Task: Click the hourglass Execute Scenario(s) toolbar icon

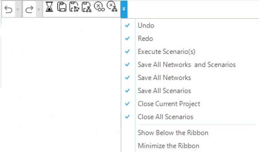Action: [x=49, y=7]
